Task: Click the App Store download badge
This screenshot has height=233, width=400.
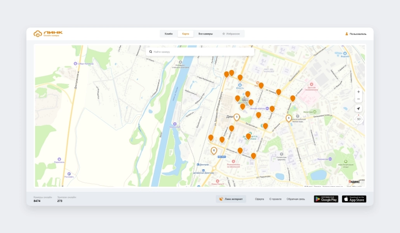Action: pyautogui.click(x=354, y=199)
